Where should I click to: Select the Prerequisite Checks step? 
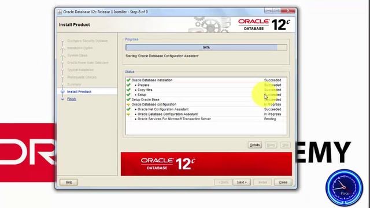tap(82, 77)
